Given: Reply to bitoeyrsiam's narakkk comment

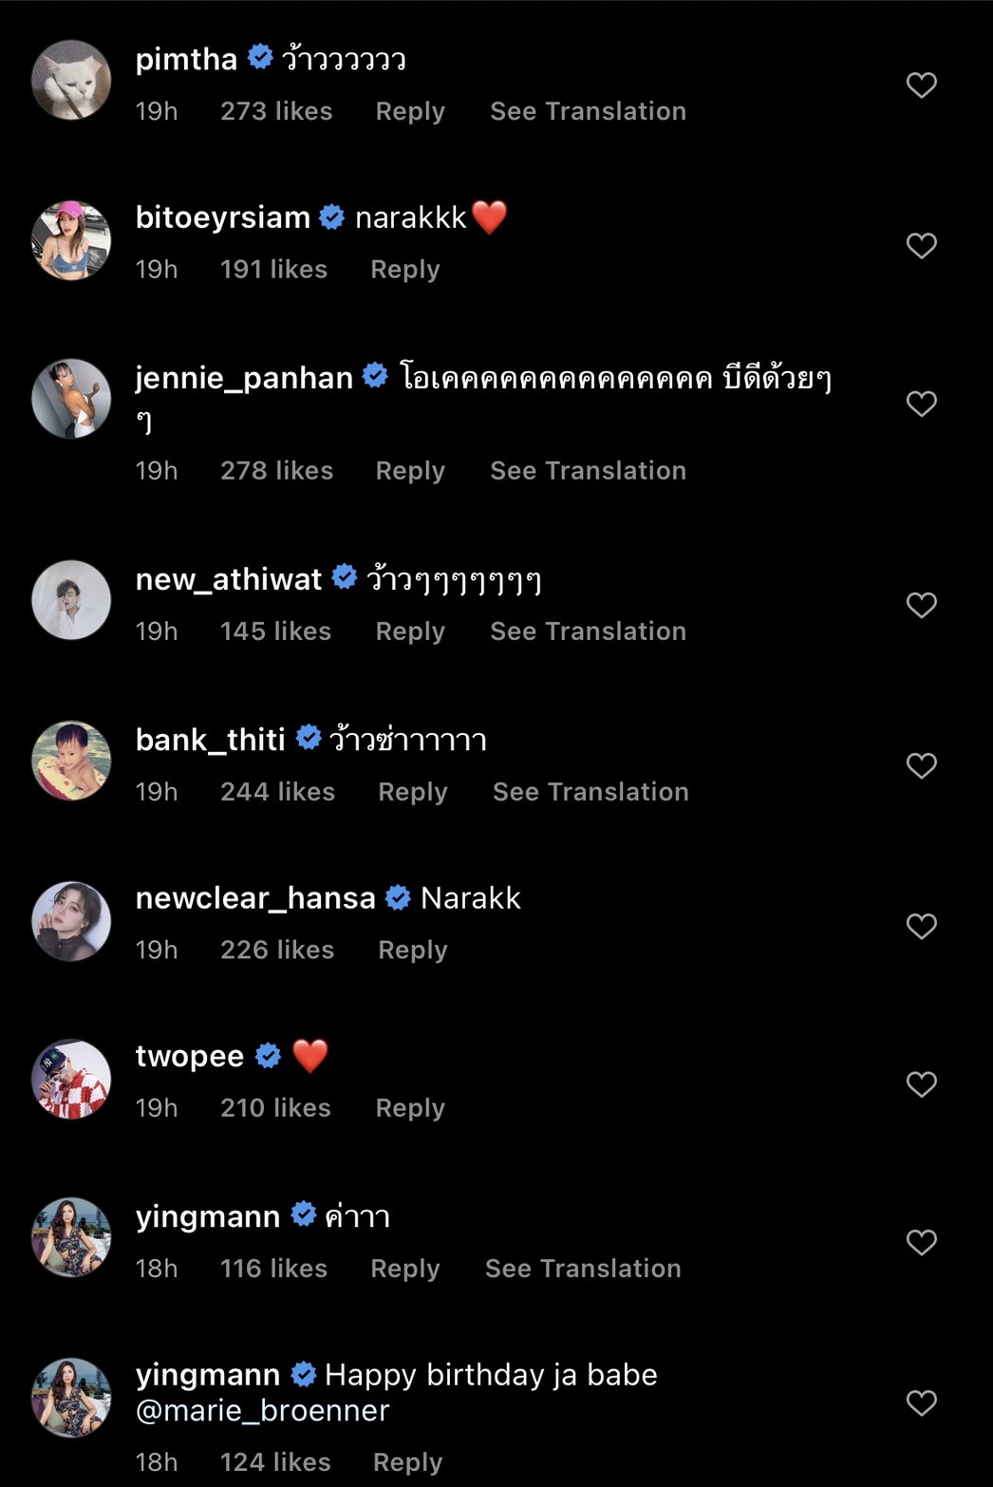Looking at the screenshot, I should point(405,270).
